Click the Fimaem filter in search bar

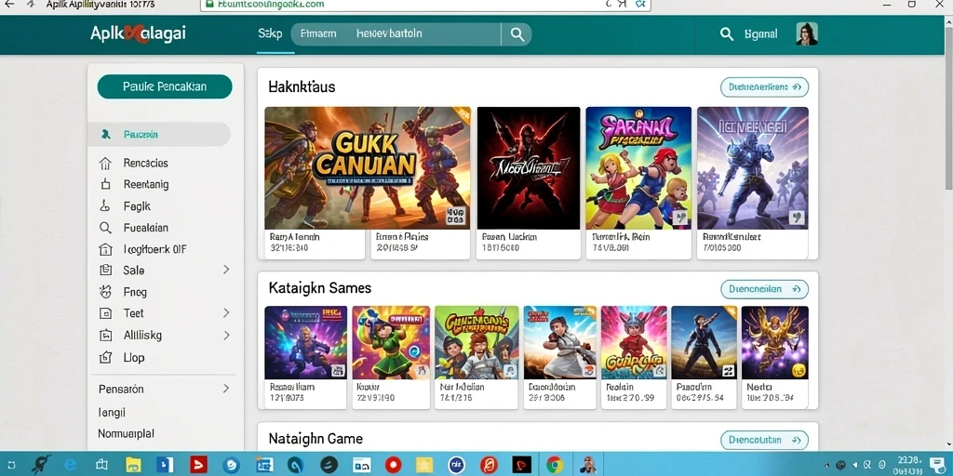pos(318,34)
